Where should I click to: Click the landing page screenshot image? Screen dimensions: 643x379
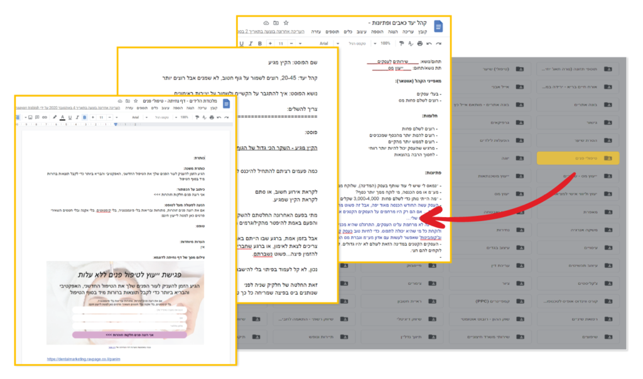click(x=125, y=303)
